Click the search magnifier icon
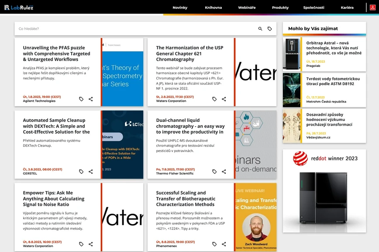379x252 pixels. [260, 29]
